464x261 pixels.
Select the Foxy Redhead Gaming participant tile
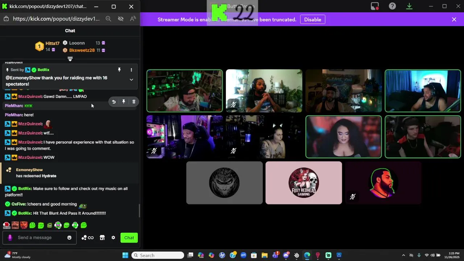(304, 183)
